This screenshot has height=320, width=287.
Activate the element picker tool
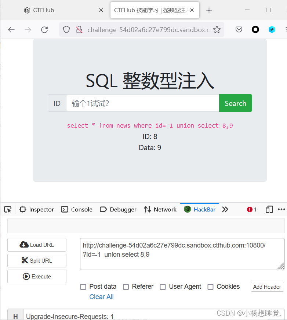8,210
